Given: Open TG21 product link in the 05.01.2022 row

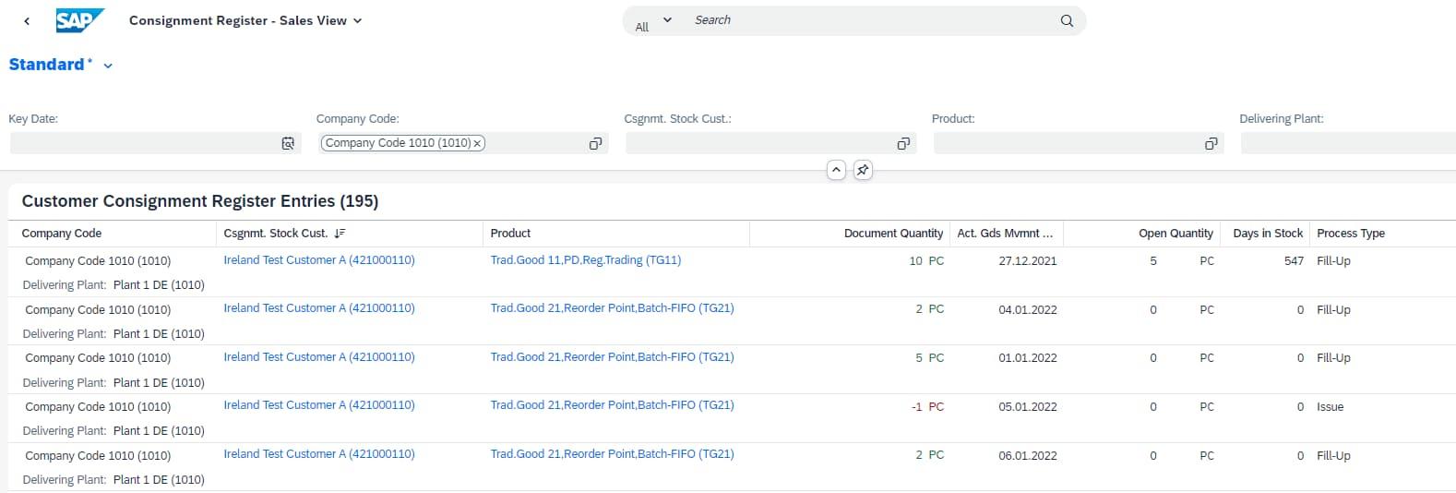Looking at the screenshot, I should tap(612, 405).
